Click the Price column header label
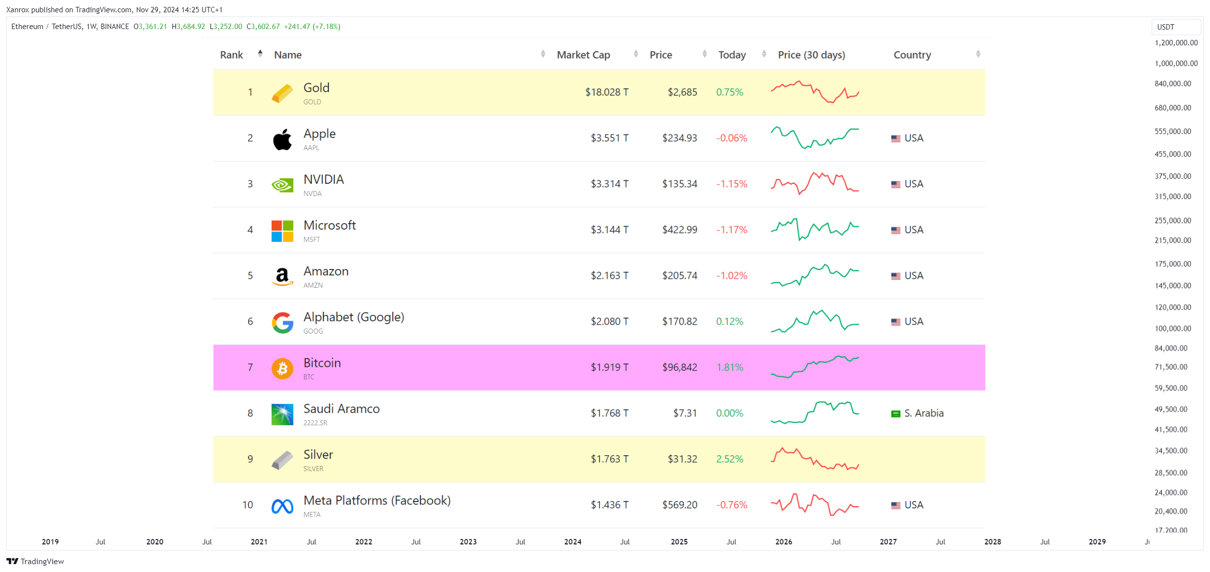Viewport: 1210px width, 572px height. 661,55
